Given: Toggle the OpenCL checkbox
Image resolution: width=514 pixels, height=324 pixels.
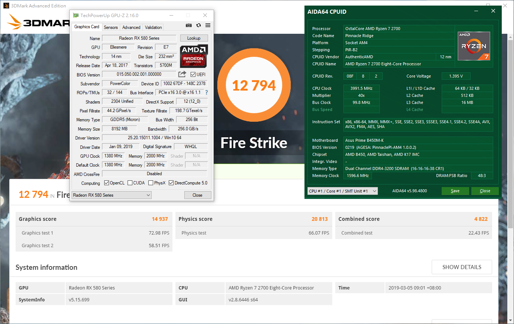Looking at the screenshot, I should (107, 183).
